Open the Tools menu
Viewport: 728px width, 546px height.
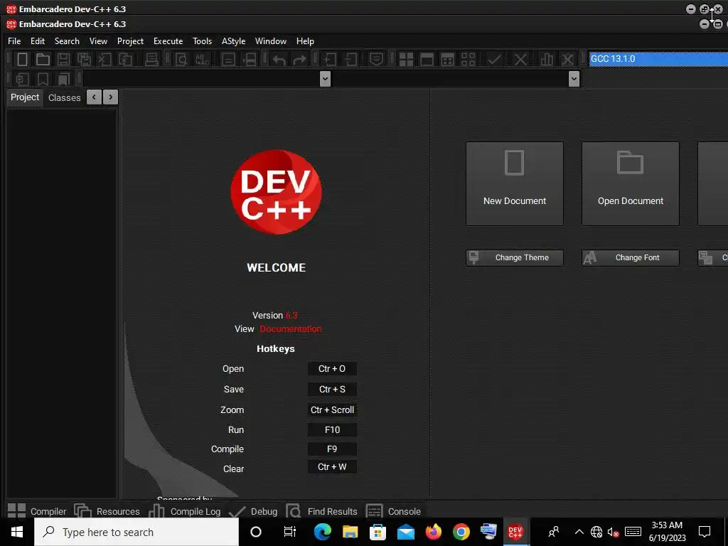tap(203, 41)
